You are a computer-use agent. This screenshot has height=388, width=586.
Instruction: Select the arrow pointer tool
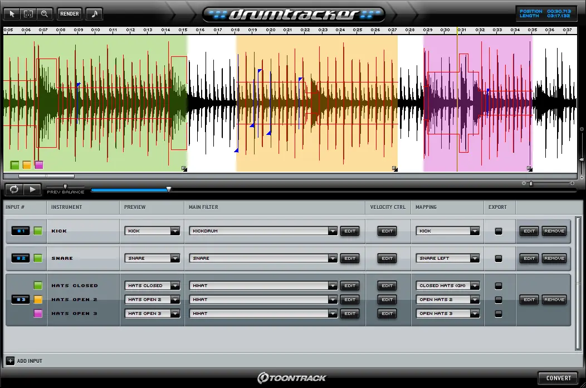13,13
